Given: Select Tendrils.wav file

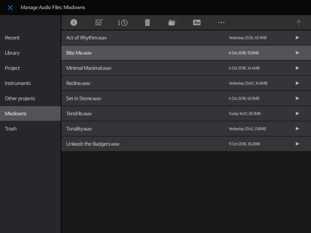Looking at the screenshot, I should [186, 113].
